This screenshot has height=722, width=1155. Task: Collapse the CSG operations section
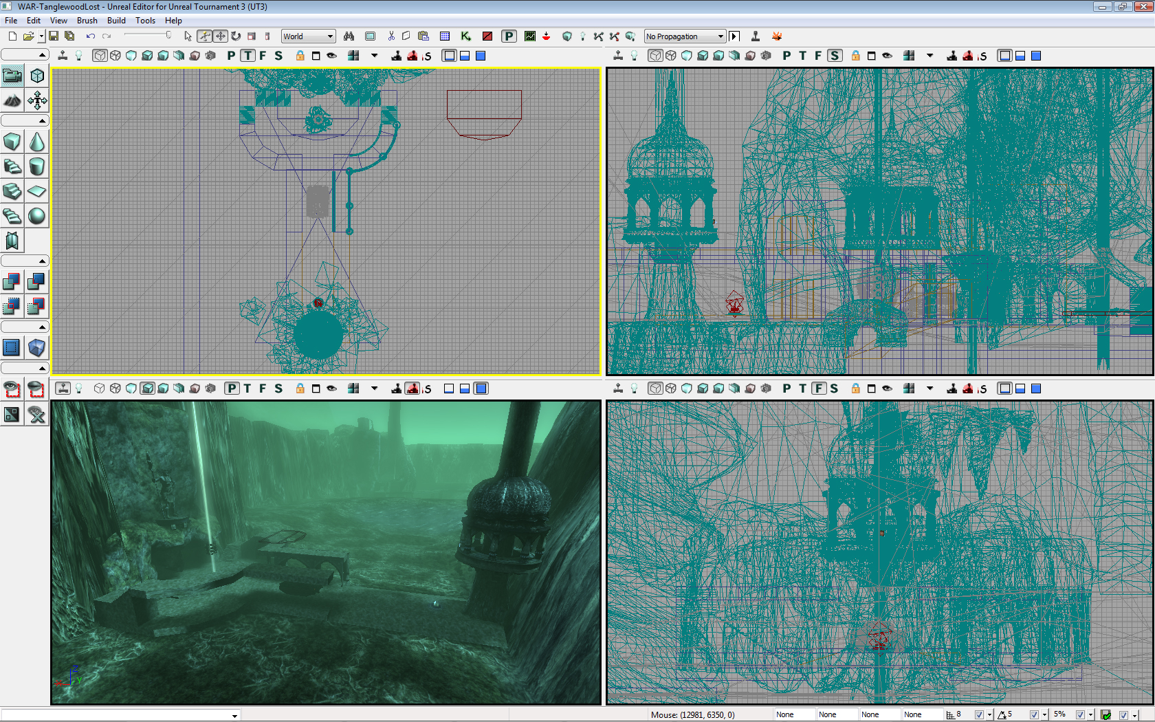coord(25,261)
